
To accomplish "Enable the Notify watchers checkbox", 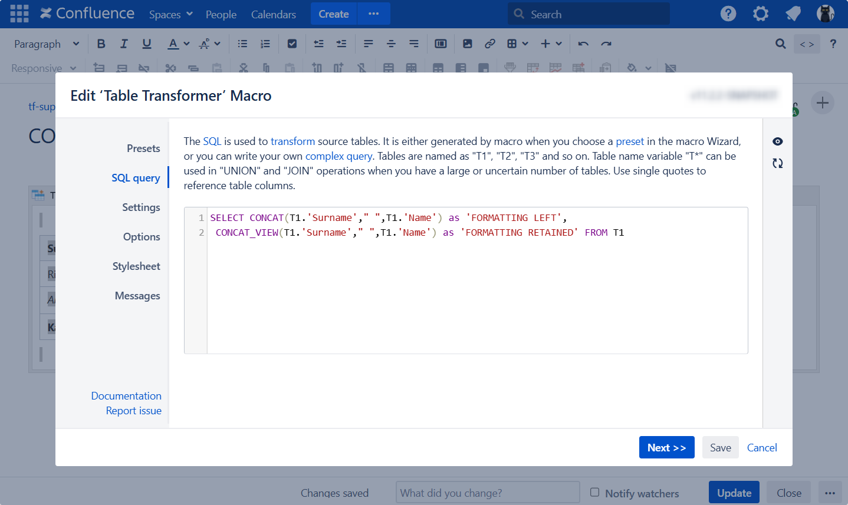I will [x=594, y=492].
